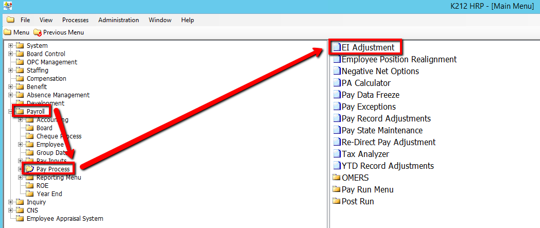Click the Menu toolbar button
Viewport: 540px width, 228px height.
point(16,32)
